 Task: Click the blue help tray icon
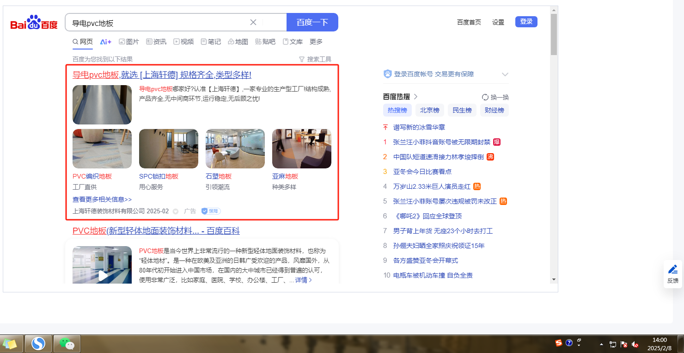(569, 343)
